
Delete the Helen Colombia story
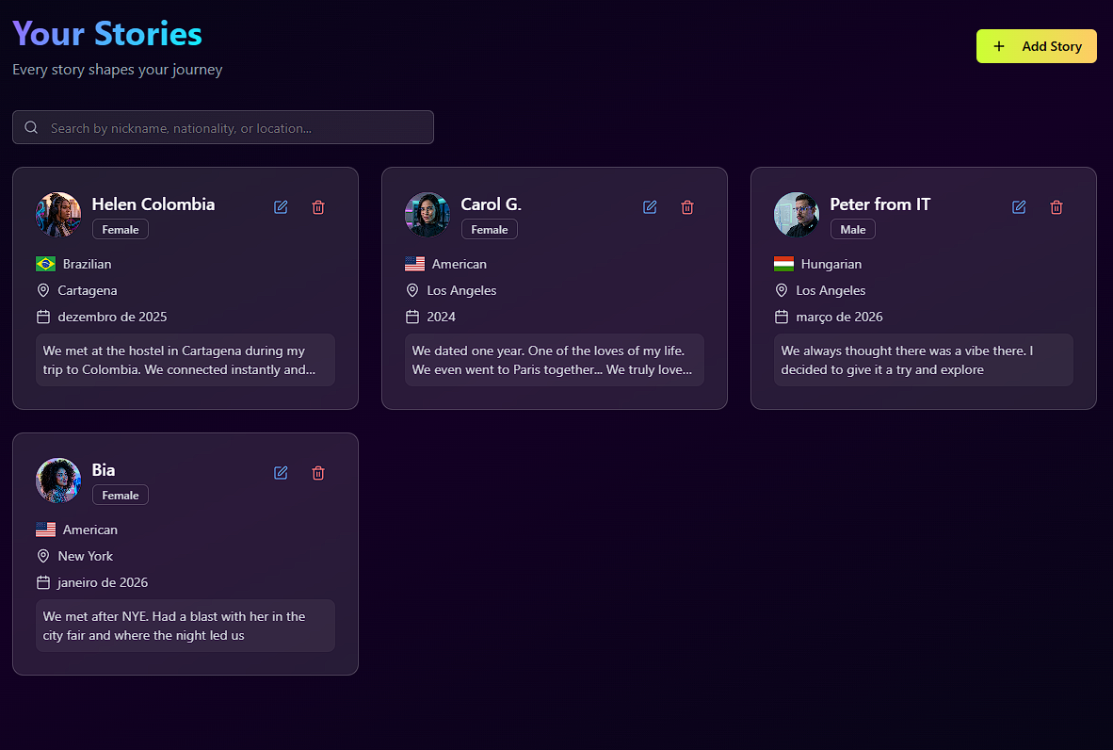point(318,207)
